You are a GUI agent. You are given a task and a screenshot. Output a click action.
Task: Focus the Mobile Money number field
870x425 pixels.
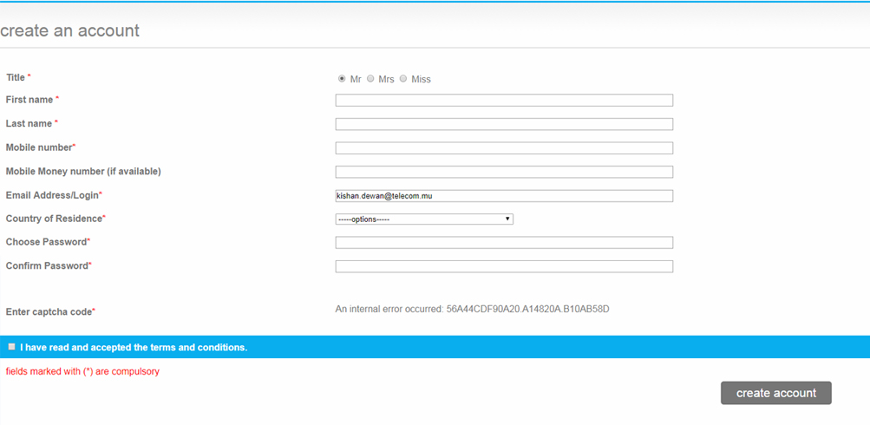[x=504, y=172]
